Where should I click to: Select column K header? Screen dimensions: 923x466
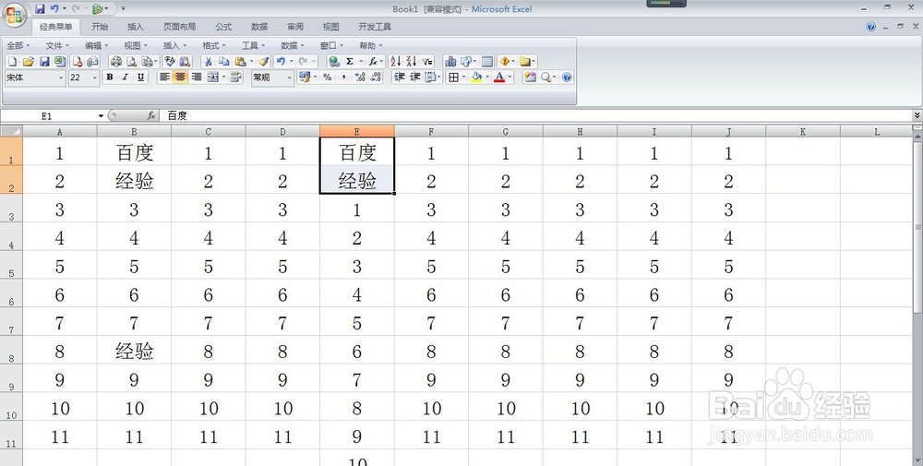coord(803,132)
